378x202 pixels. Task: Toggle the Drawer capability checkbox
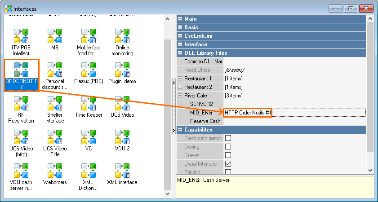pyautogui.click(x=228, y=155)
